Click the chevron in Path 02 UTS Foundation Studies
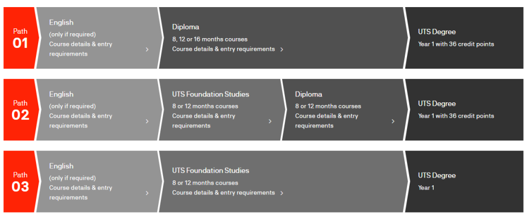The image size is (527, 219). [x=270, y=121]
